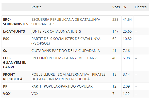This screenshot has width=154, height=101.
Task: Click the 25.65 percentage cell
Action: pos(127,31)
